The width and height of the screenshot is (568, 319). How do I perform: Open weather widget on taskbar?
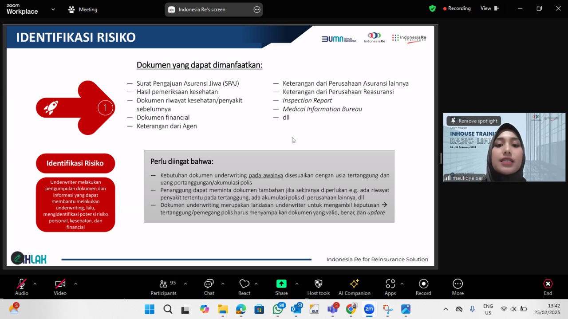pyautogui.click(x=14, y=308)
